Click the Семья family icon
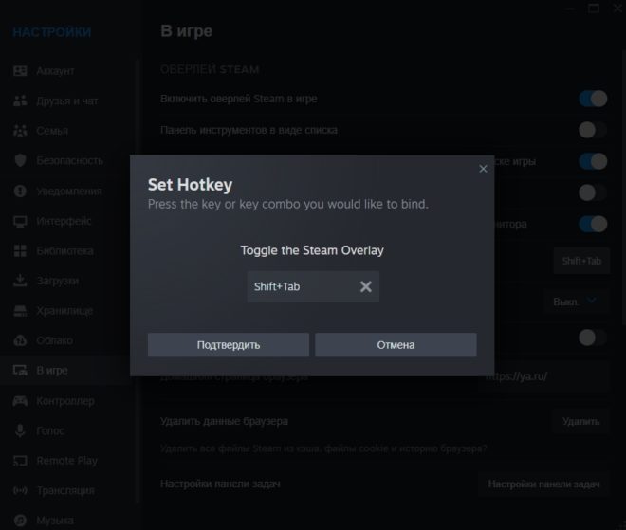 20,131
